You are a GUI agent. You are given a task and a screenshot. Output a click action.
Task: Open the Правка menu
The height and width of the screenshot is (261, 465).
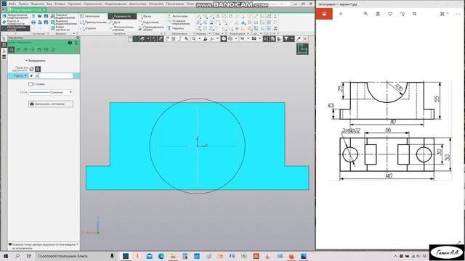[23, 4]
